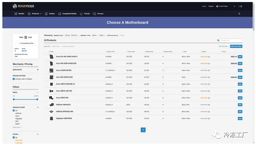Click Set Price Alert link

(x=223, y=46)
